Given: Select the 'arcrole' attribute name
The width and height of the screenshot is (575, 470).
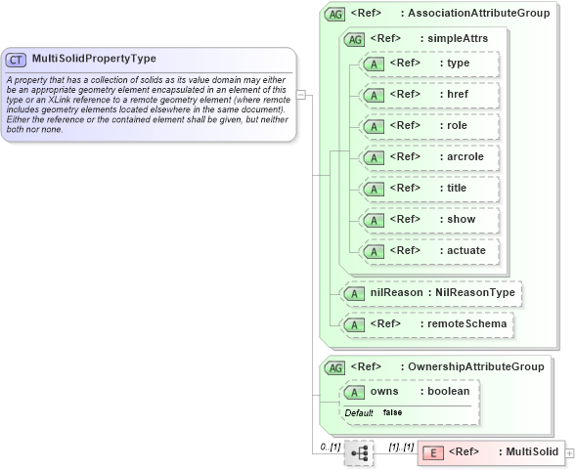Looking at the screenshot, I should coord(465,156).
